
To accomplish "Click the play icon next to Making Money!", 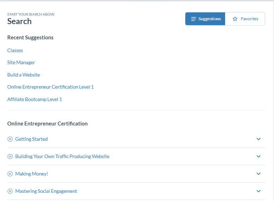I will coord(10,174).
